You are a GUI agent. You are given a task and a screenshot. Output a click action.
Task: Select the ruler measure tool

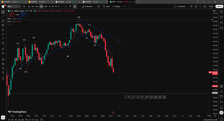pos(3,49)
